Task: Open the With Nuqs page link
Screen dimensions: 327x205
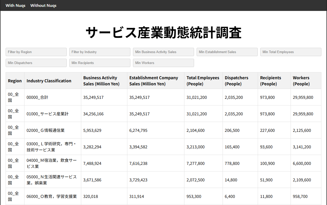Action: pyautogui.click(x=16, y=6)
